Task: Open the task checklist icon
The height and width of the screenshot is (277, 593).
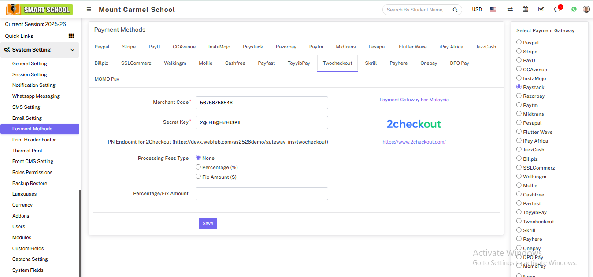Action: [x=541, y=9]
